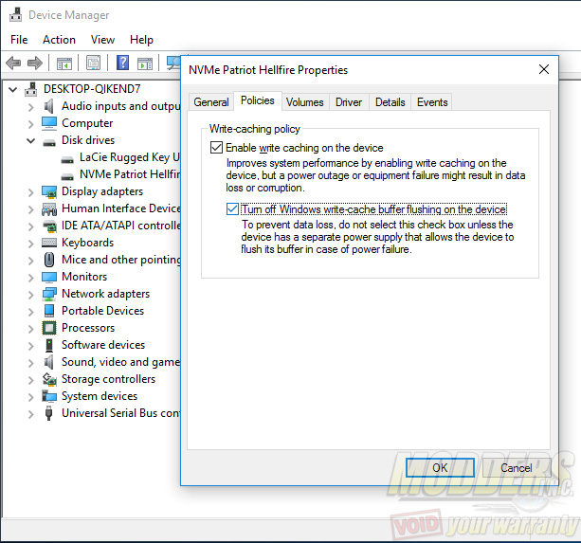Click the Disk drives category icon
The height and width of the screenshot is (543, 581).
[49, 142]
